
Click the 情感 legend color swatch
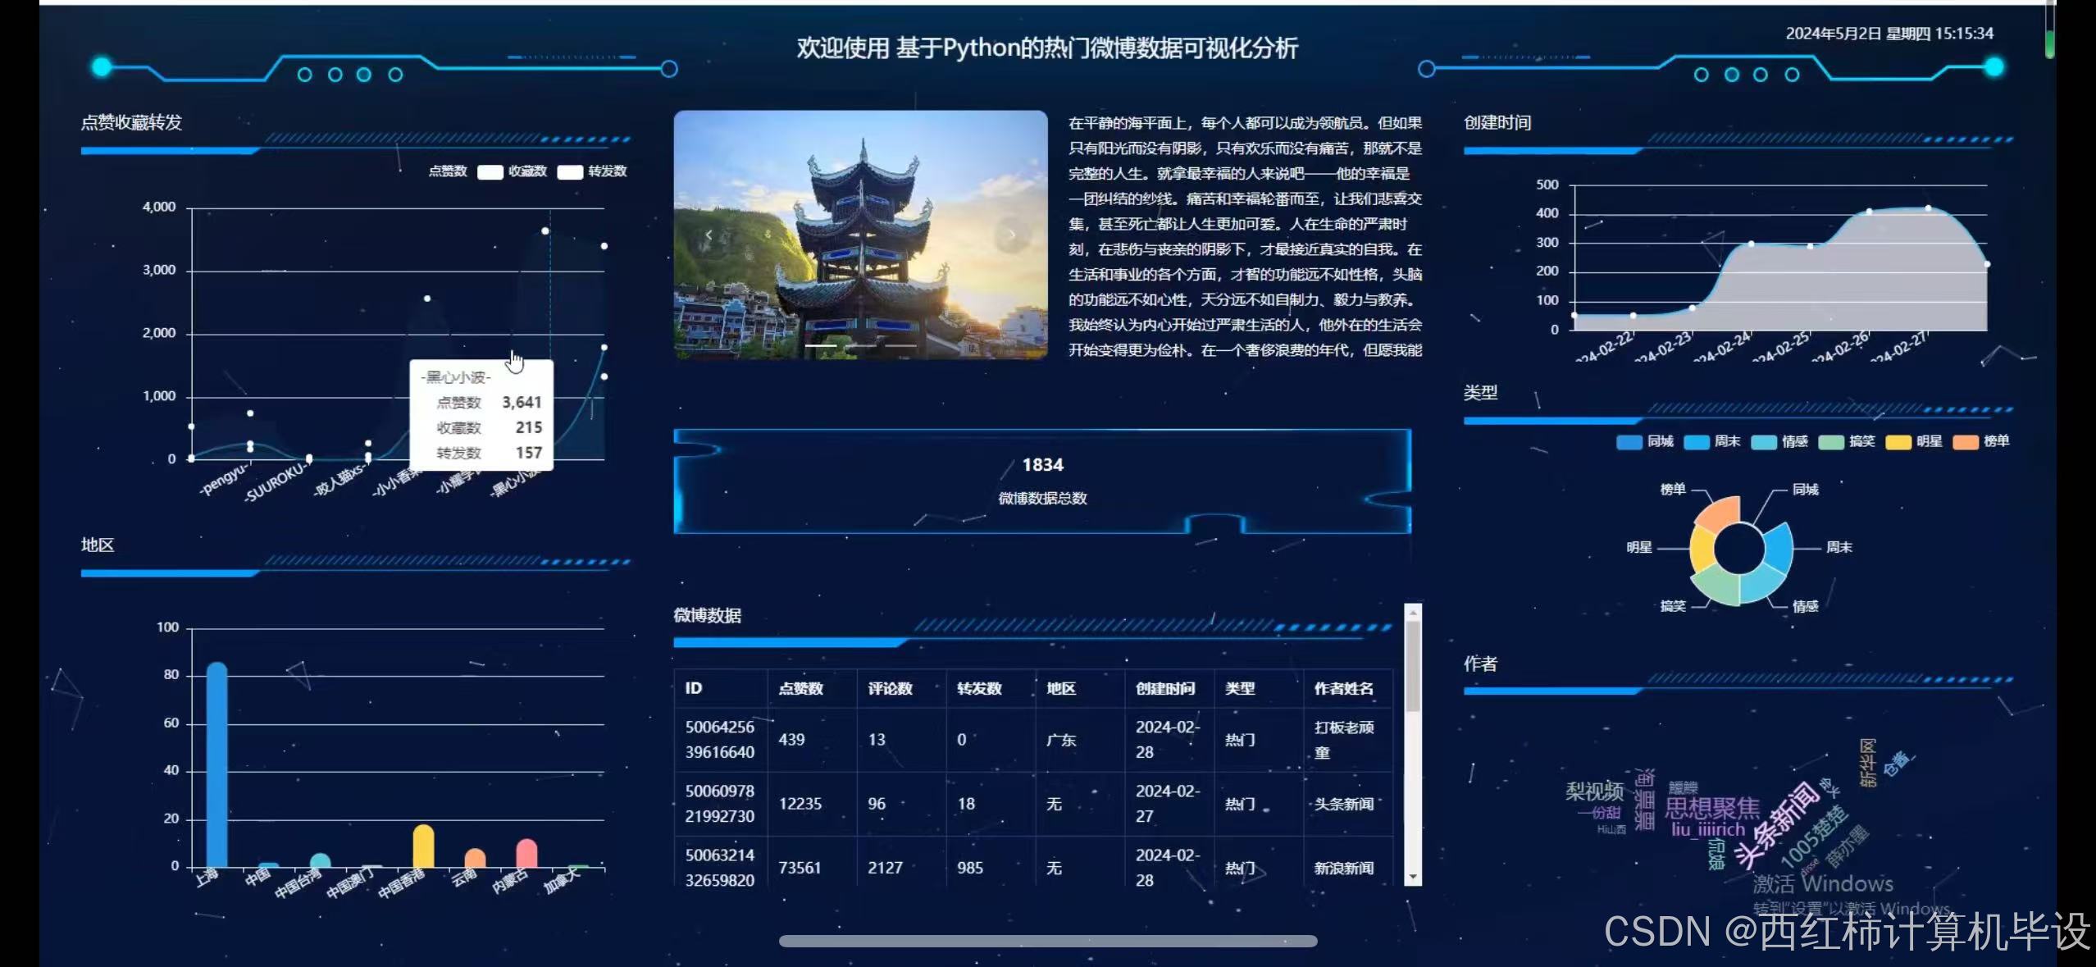[x=1764, y=442]
